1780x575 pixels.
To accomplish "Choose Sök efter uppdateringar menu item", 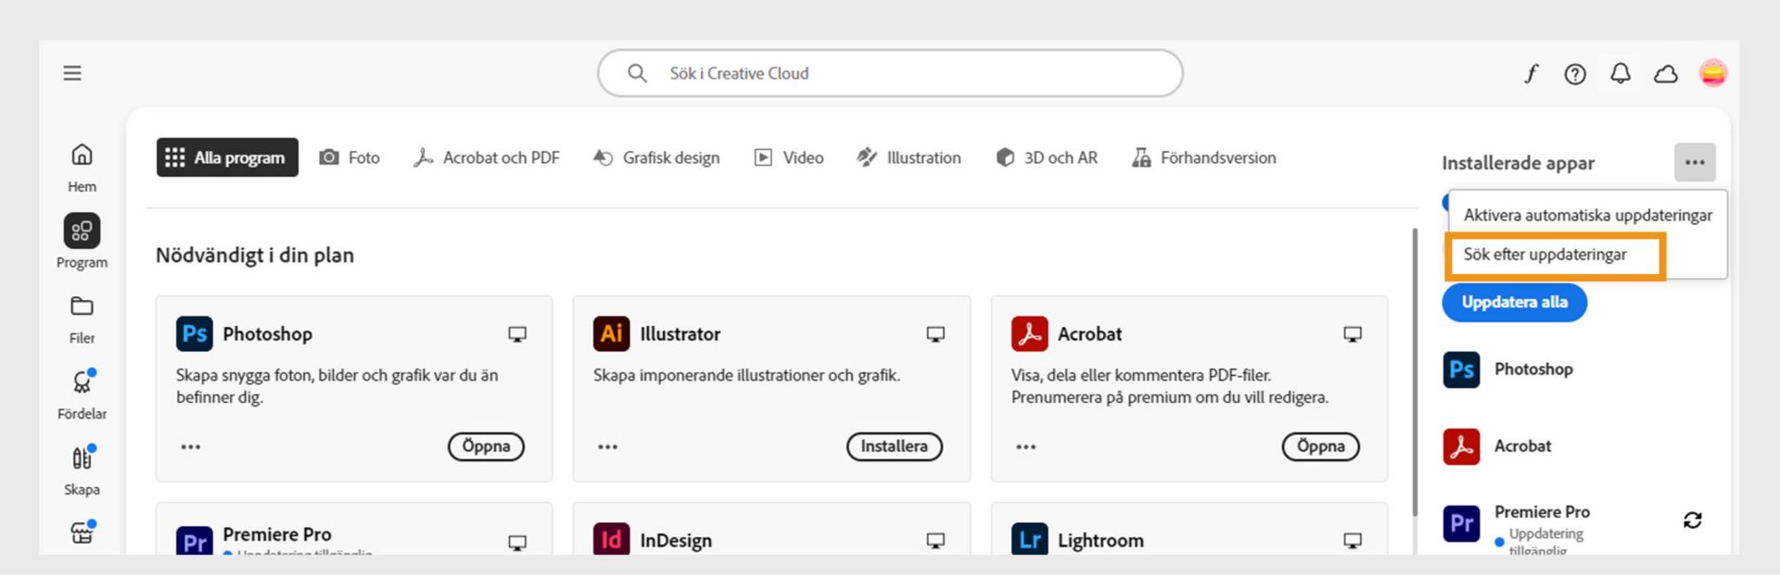I will point(1545,255).
